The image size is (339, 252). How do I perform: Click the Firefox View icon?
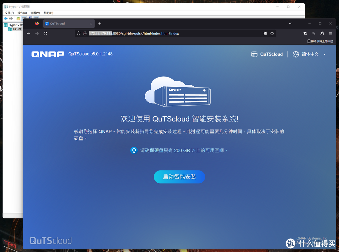(37, 23)
